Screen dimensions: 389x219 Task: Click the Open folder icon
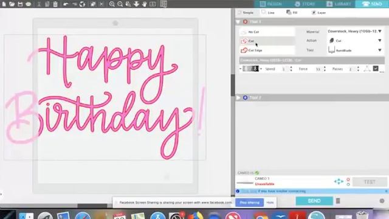pyautogui.click(x=12, y=4)
